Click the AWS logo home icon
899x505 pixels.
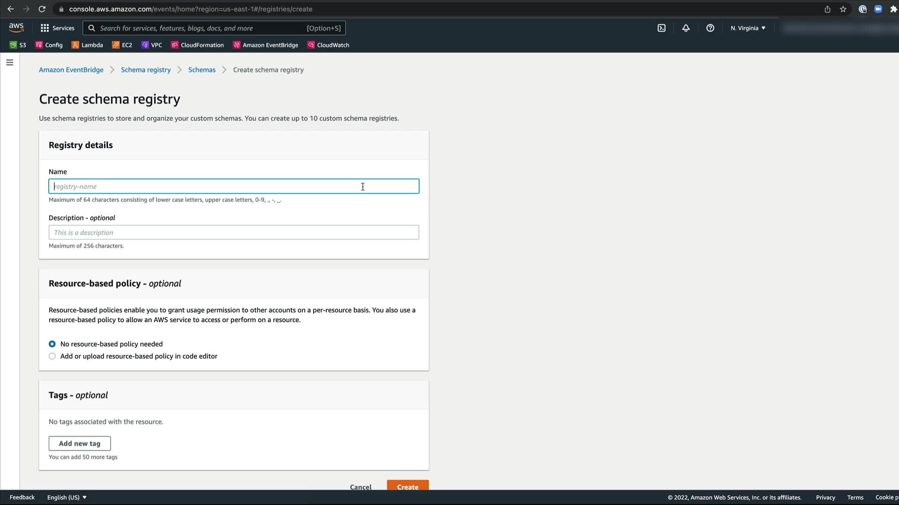point(16,28)
